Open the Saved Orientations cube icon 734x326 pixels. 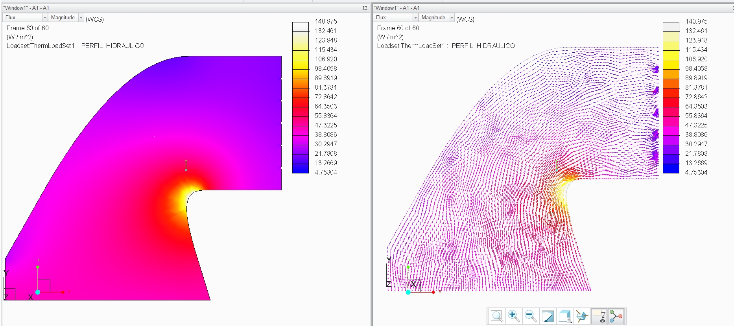[565, 316]
